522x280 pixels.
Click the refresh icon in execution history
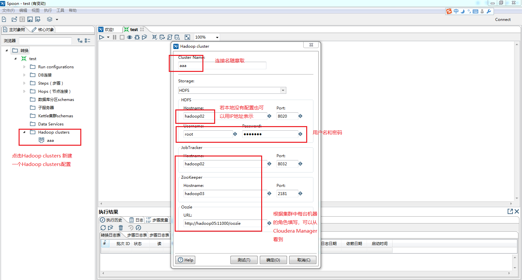pos(103,228)
